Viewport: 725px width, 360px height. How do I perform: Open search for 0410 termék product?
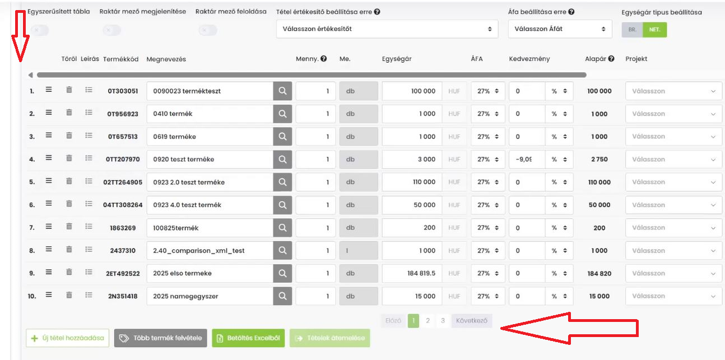point(282,114)
